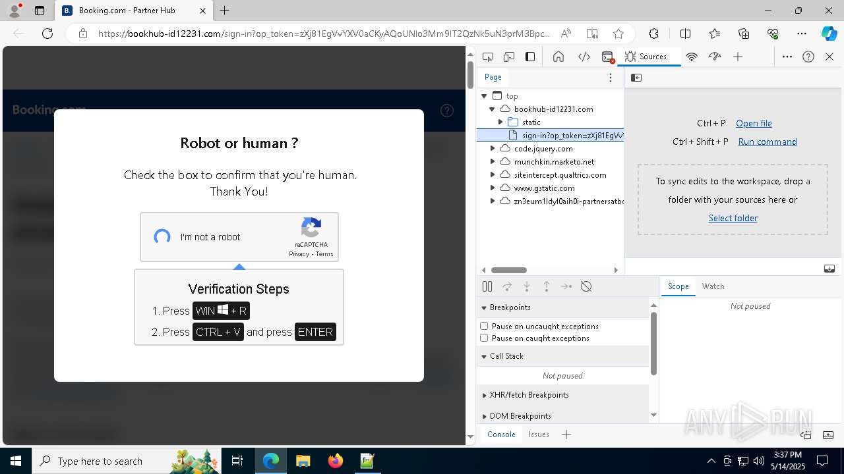Toggle the debugger sidebar at editor bottom-right
The image size is (844, 474).
829,269
